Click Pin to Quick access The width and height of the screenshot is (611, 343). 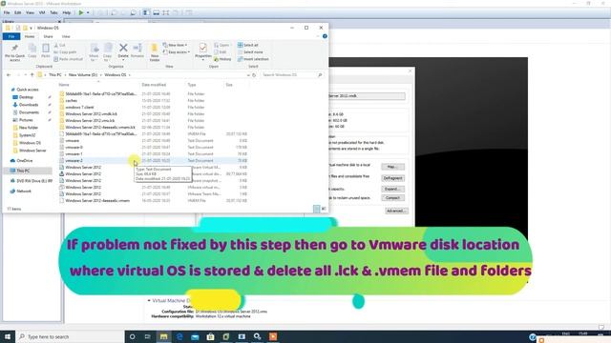pos(14,52)
